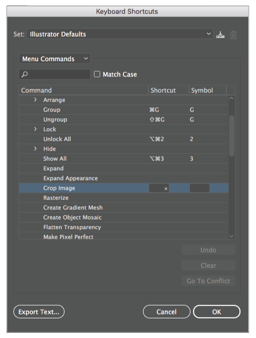Click the Export Text button
256x338 pixels.
[x=39, y=312]
